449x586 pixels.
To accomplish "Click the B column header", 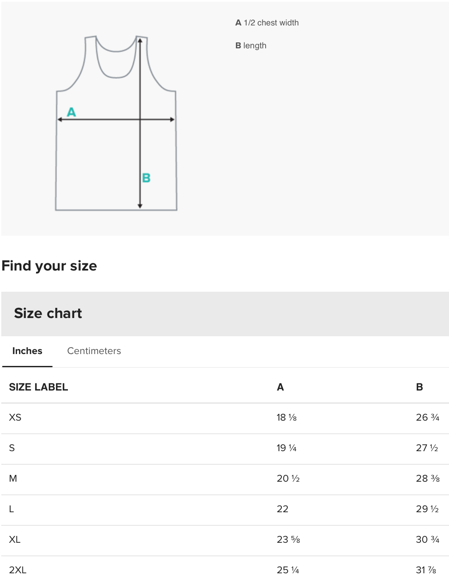I will [x=419, y=387].
